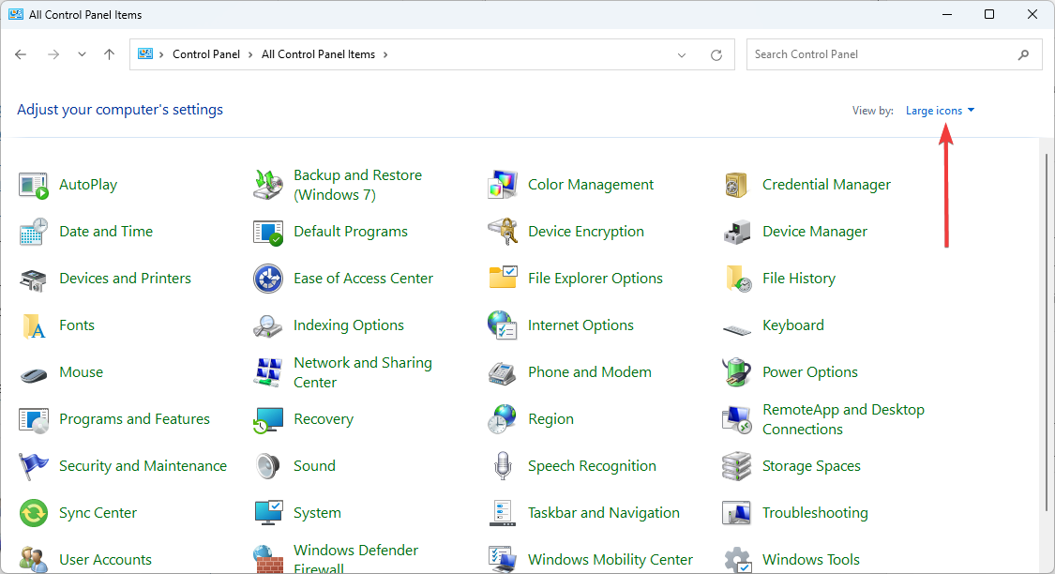
Task: Open the Color Management icon
Action: 502,185
